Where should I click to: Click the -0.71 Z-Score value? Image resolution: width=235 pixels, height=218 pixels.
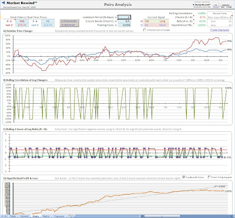(202, 17)
